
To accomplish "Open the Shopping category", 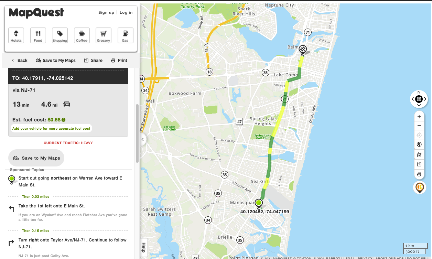I will [60, 35].
